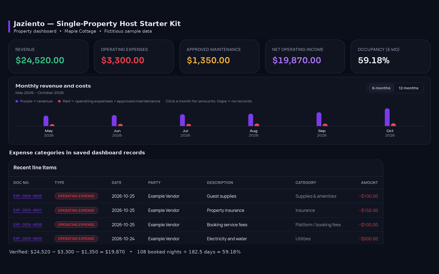Click Operating Expense badge for Booking service fees
The height and width of the screenshot is (274, 439).
point(76,225)
